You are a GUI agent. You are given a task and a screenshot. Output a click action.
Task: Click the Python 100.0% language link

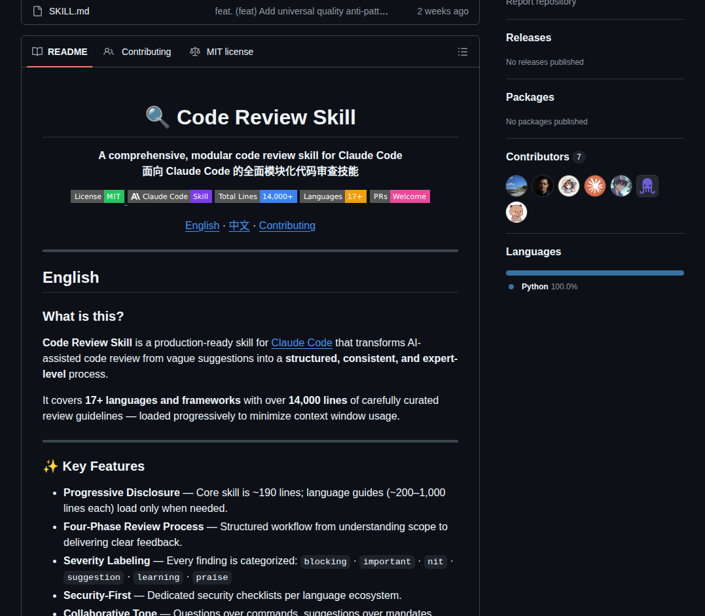[549, 287]
